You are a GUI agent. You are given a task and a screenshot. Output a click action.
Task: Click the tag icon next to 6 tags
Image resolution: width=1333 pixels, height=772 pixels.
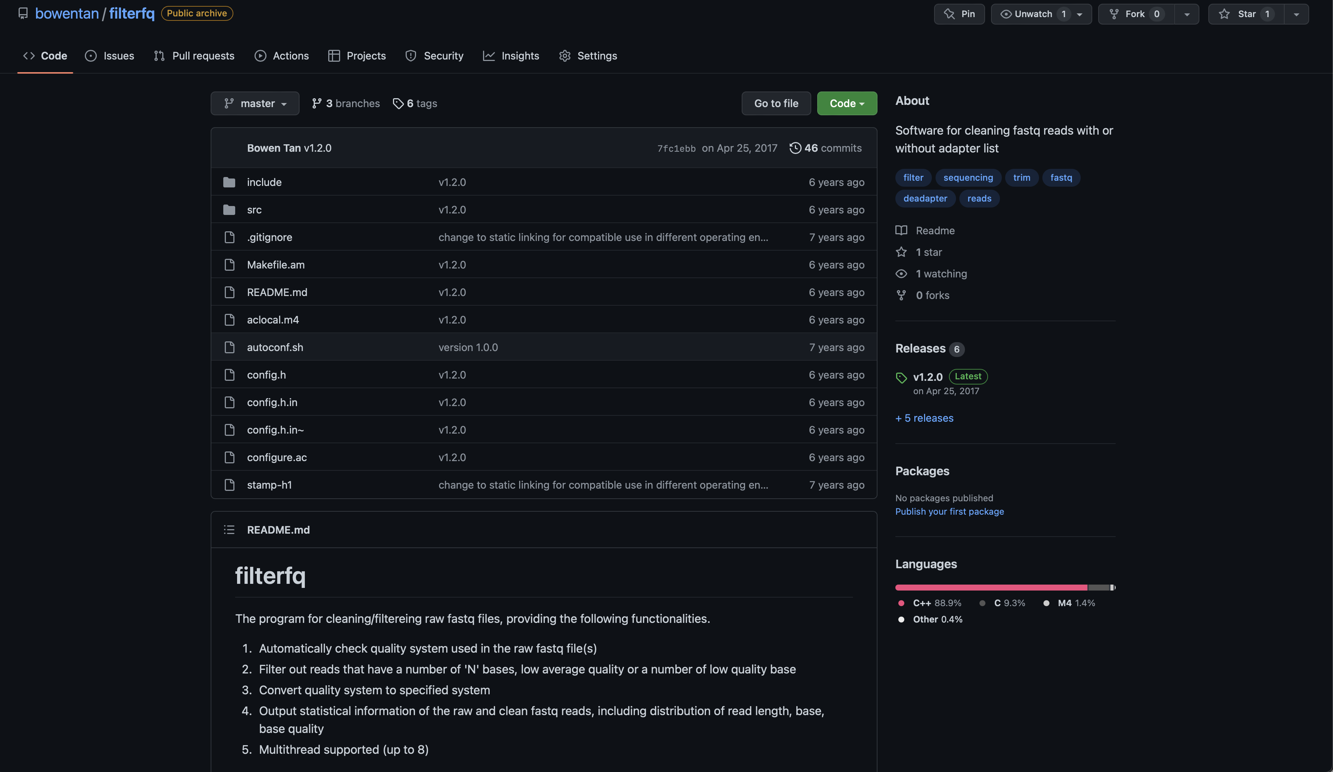click(398, 104)
